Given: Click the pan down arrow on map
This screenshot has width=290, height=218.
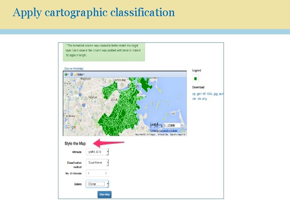Looking at the screenshot, I should click(68, 89).
